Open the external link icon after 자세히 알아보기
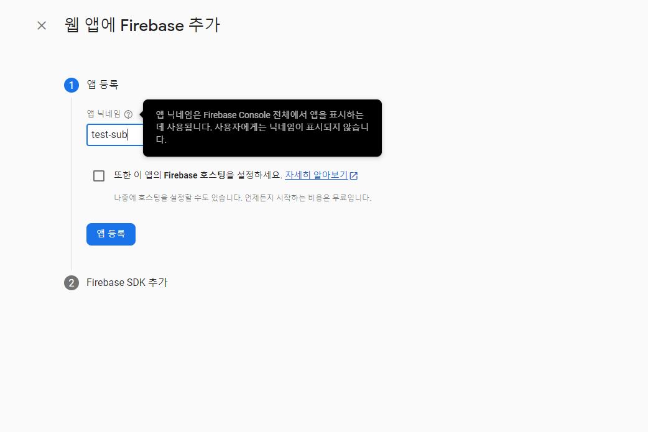The height and width of the screenshot is (432, 648). 354,175
